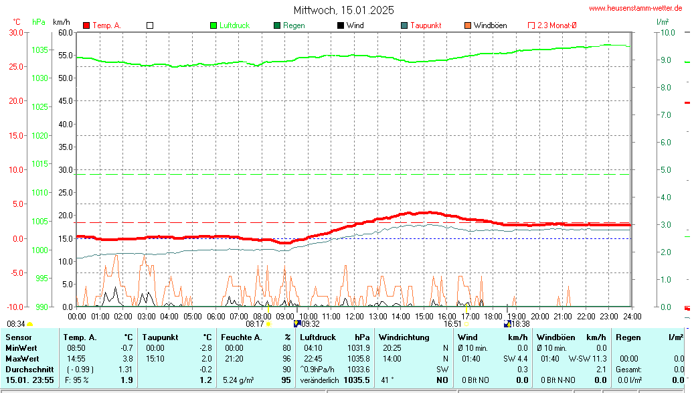Screen dimensions: 692x393
Task: Click the moon icon beside 09:32
Action: pos(297,324)
